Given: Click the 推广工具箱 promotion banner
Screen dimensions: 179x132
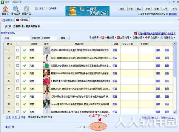Looking at the screenshot, I should 87,11.
